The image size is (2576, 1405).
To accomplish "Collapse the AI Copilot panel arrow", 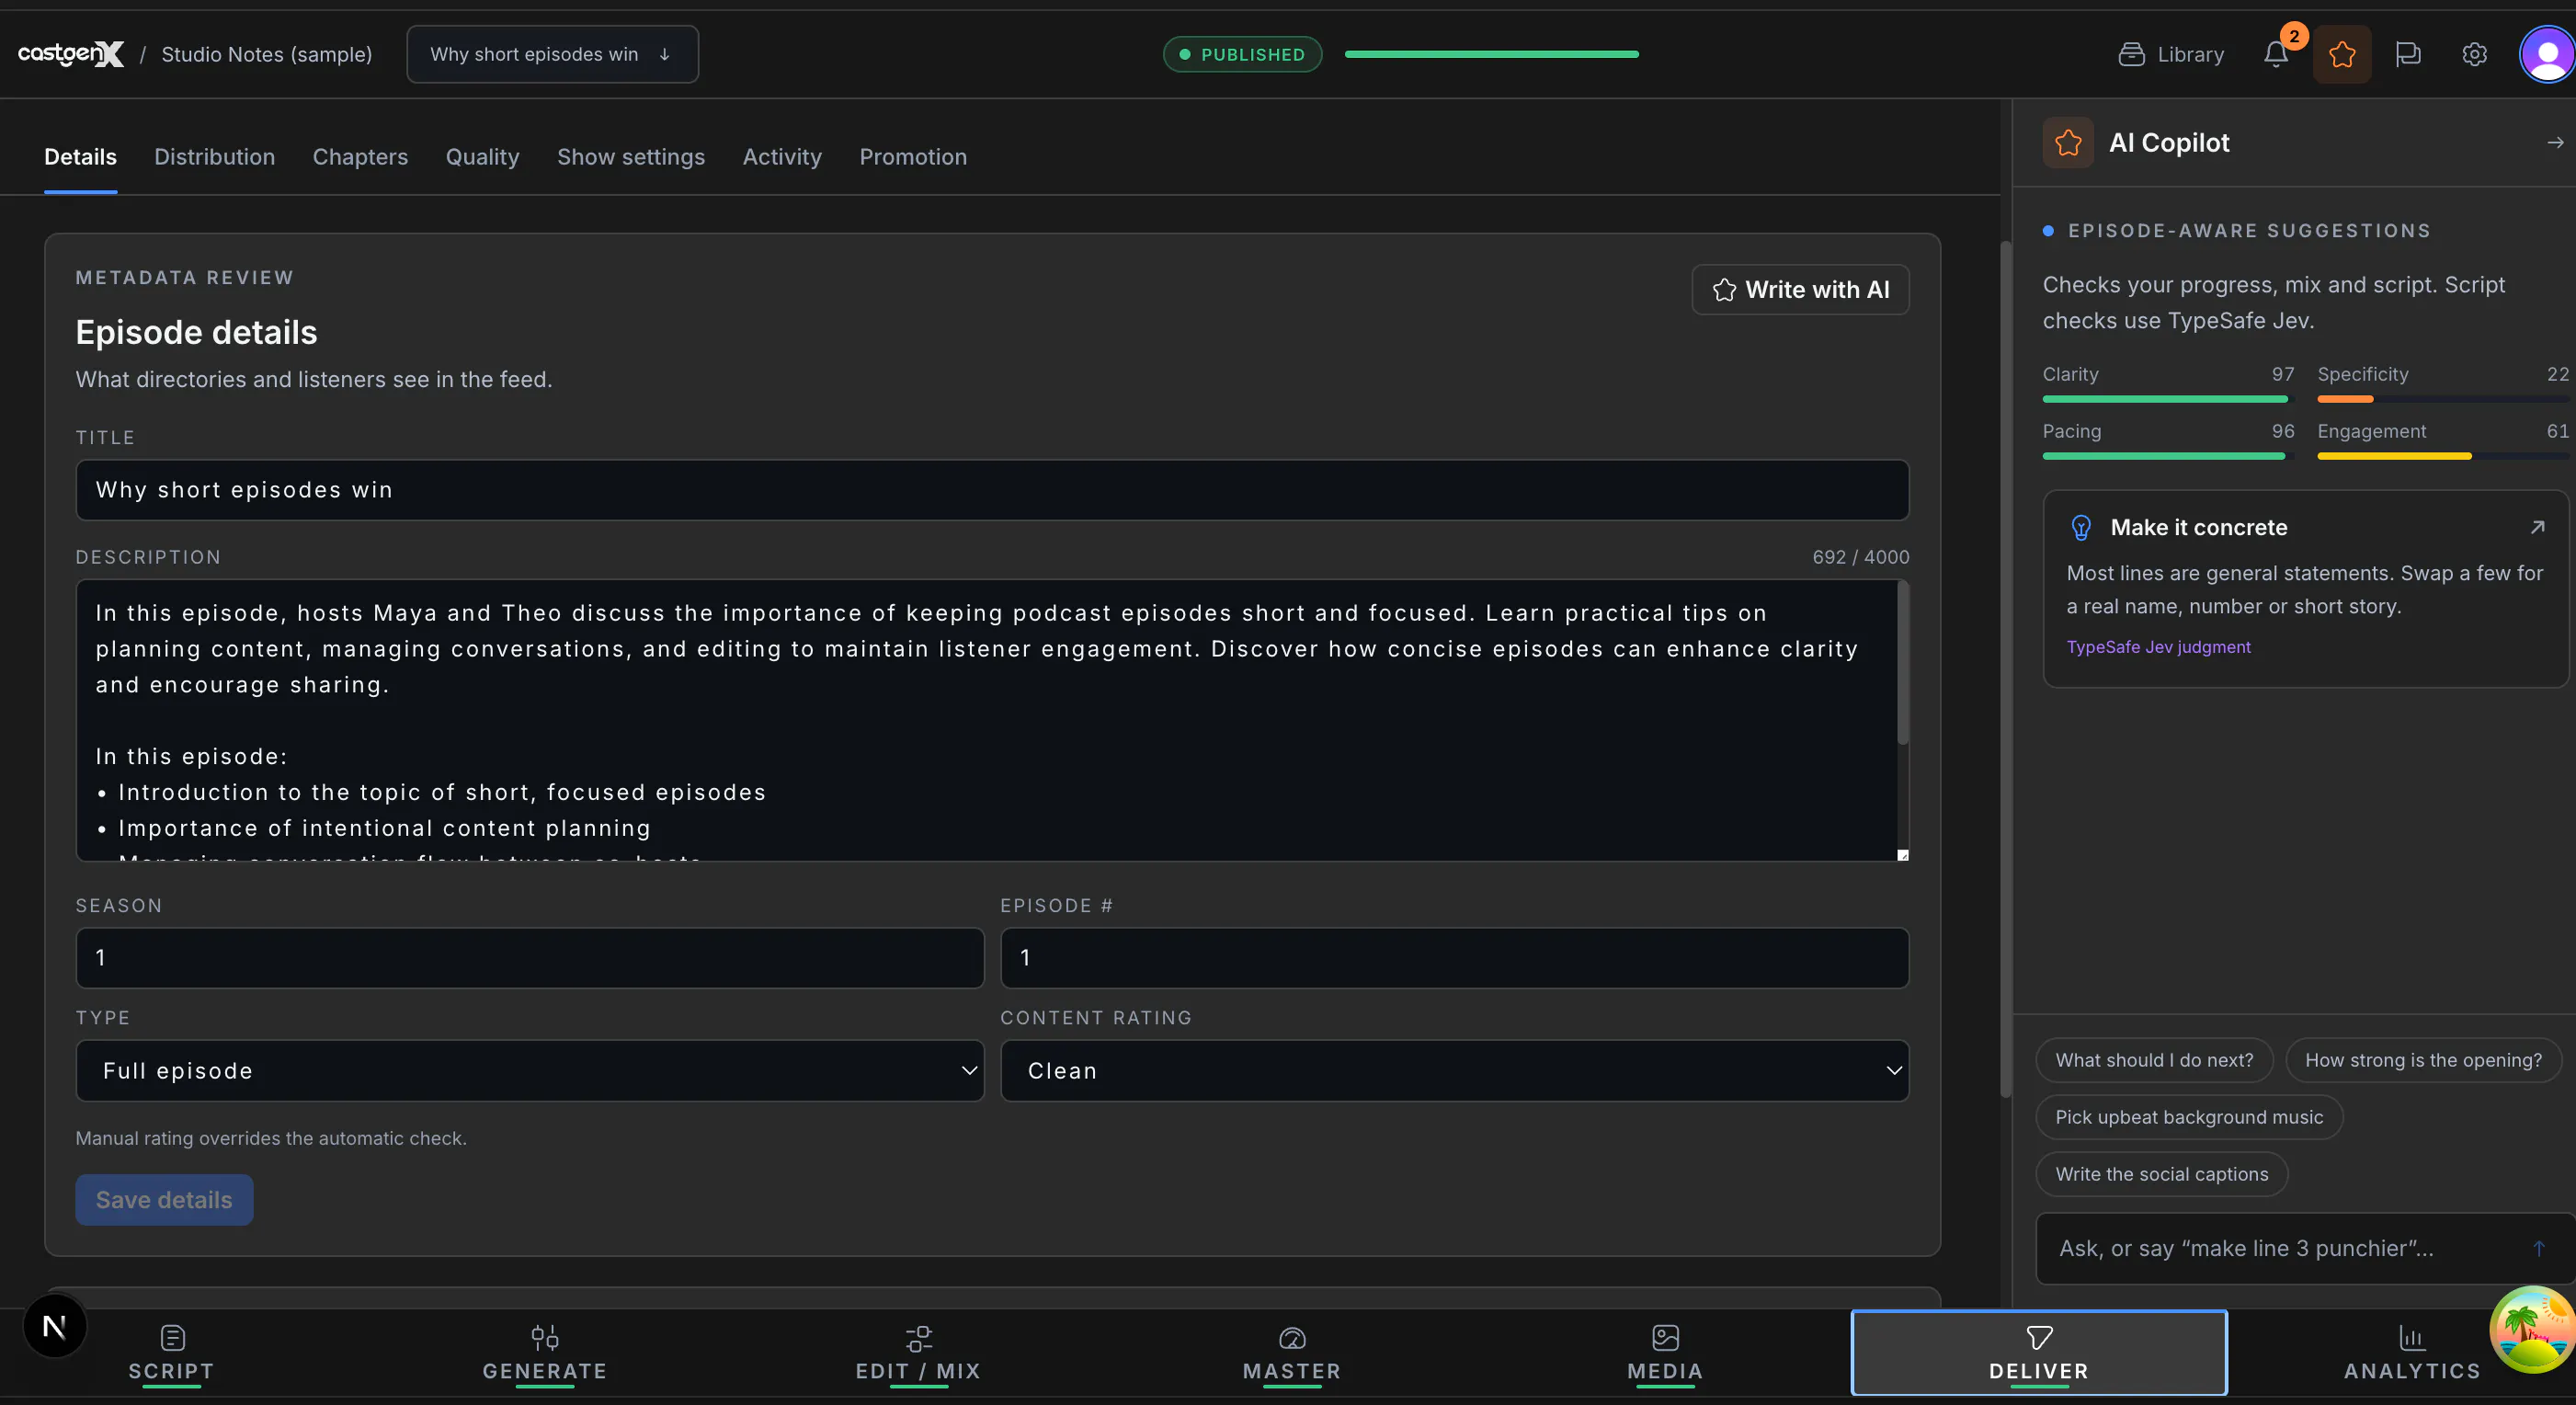I will point(2555,143).
